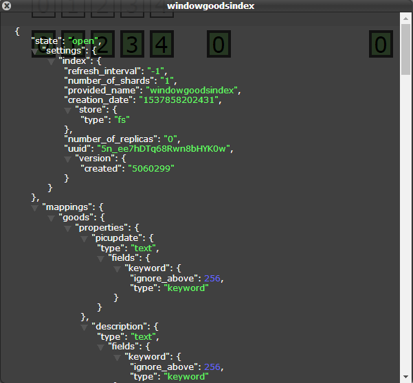Collapse the "goods" node triangle
The height and width of the screenshot is (383, 413).
pyautogui.click(x=51, y=218)
